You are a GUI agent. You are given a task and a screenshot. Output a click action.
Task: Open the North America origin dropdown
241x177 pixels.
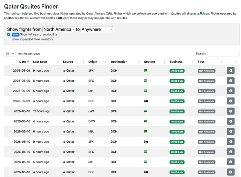pos(59,29)
